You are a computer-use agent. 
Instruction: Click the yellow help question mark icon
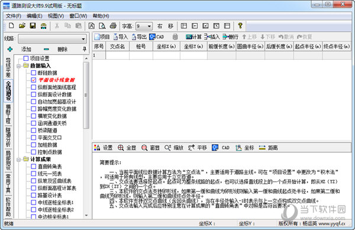click(240, 26)
